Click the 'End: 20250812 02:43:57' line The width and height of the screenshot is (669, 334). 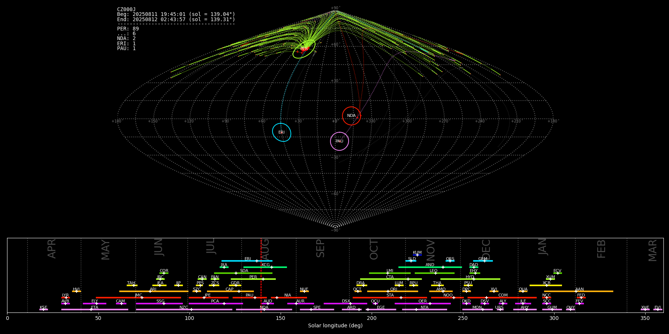[176, 19]
